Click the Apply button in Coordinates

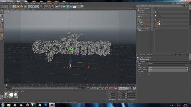point(131,100)
